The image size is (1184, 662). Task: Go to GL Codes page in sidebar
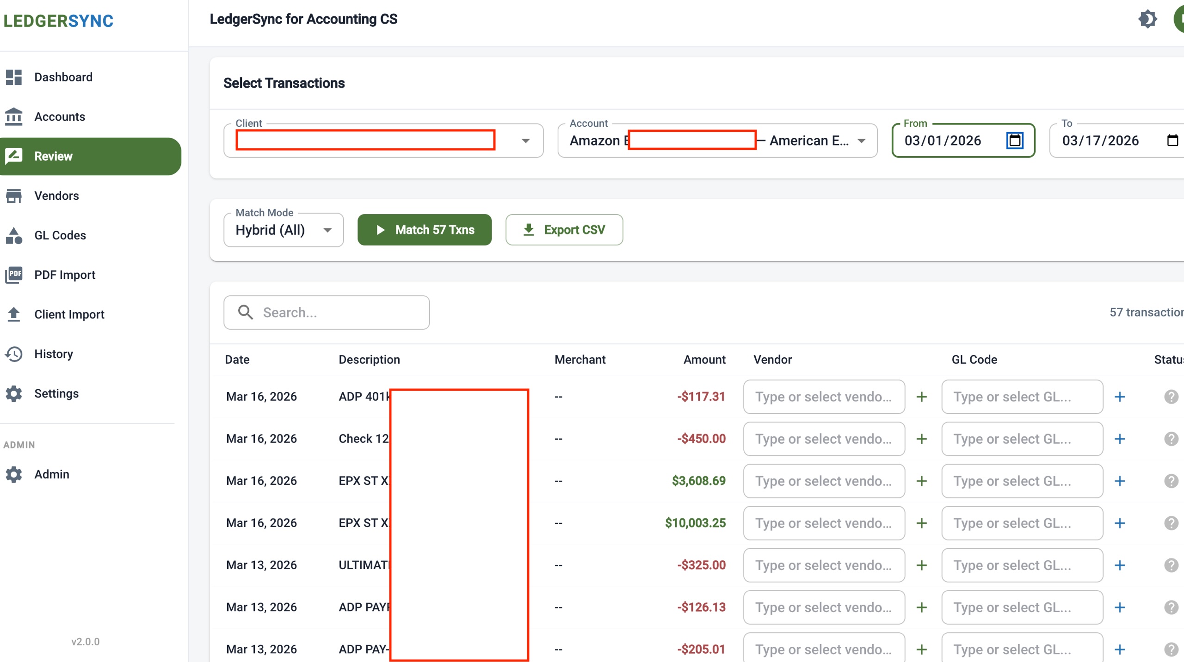(60, 235)
